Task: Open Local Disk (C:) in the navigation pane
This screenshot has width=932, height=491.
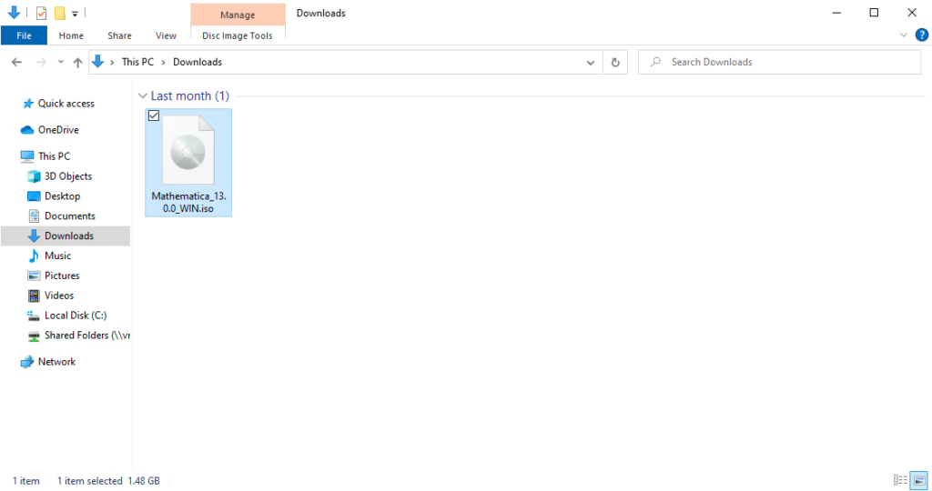Action: click(x=76, y=316)
